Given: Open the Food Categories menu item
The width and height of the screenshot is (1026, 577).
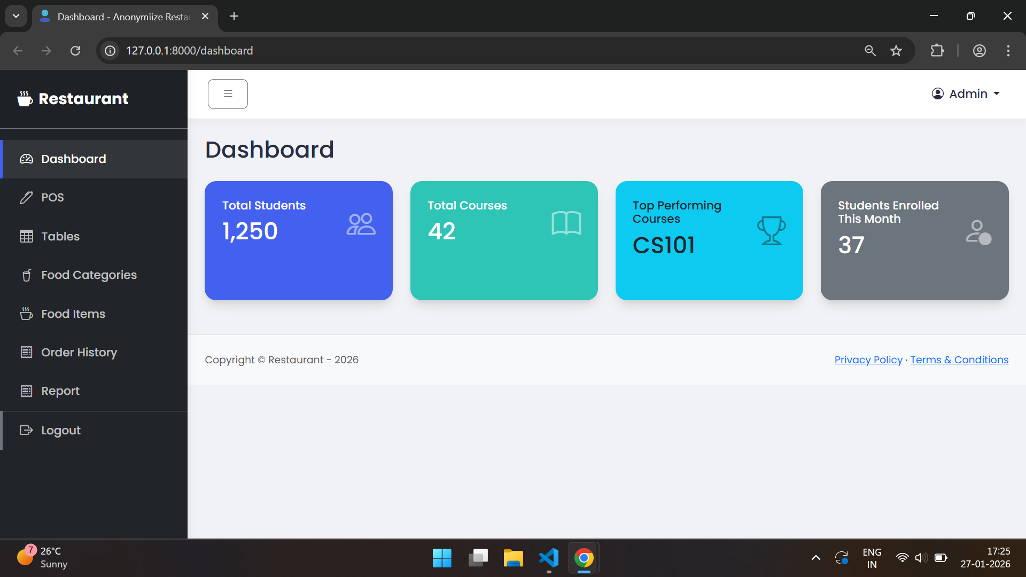Looking at the screenshot, I should coord(94,275).
